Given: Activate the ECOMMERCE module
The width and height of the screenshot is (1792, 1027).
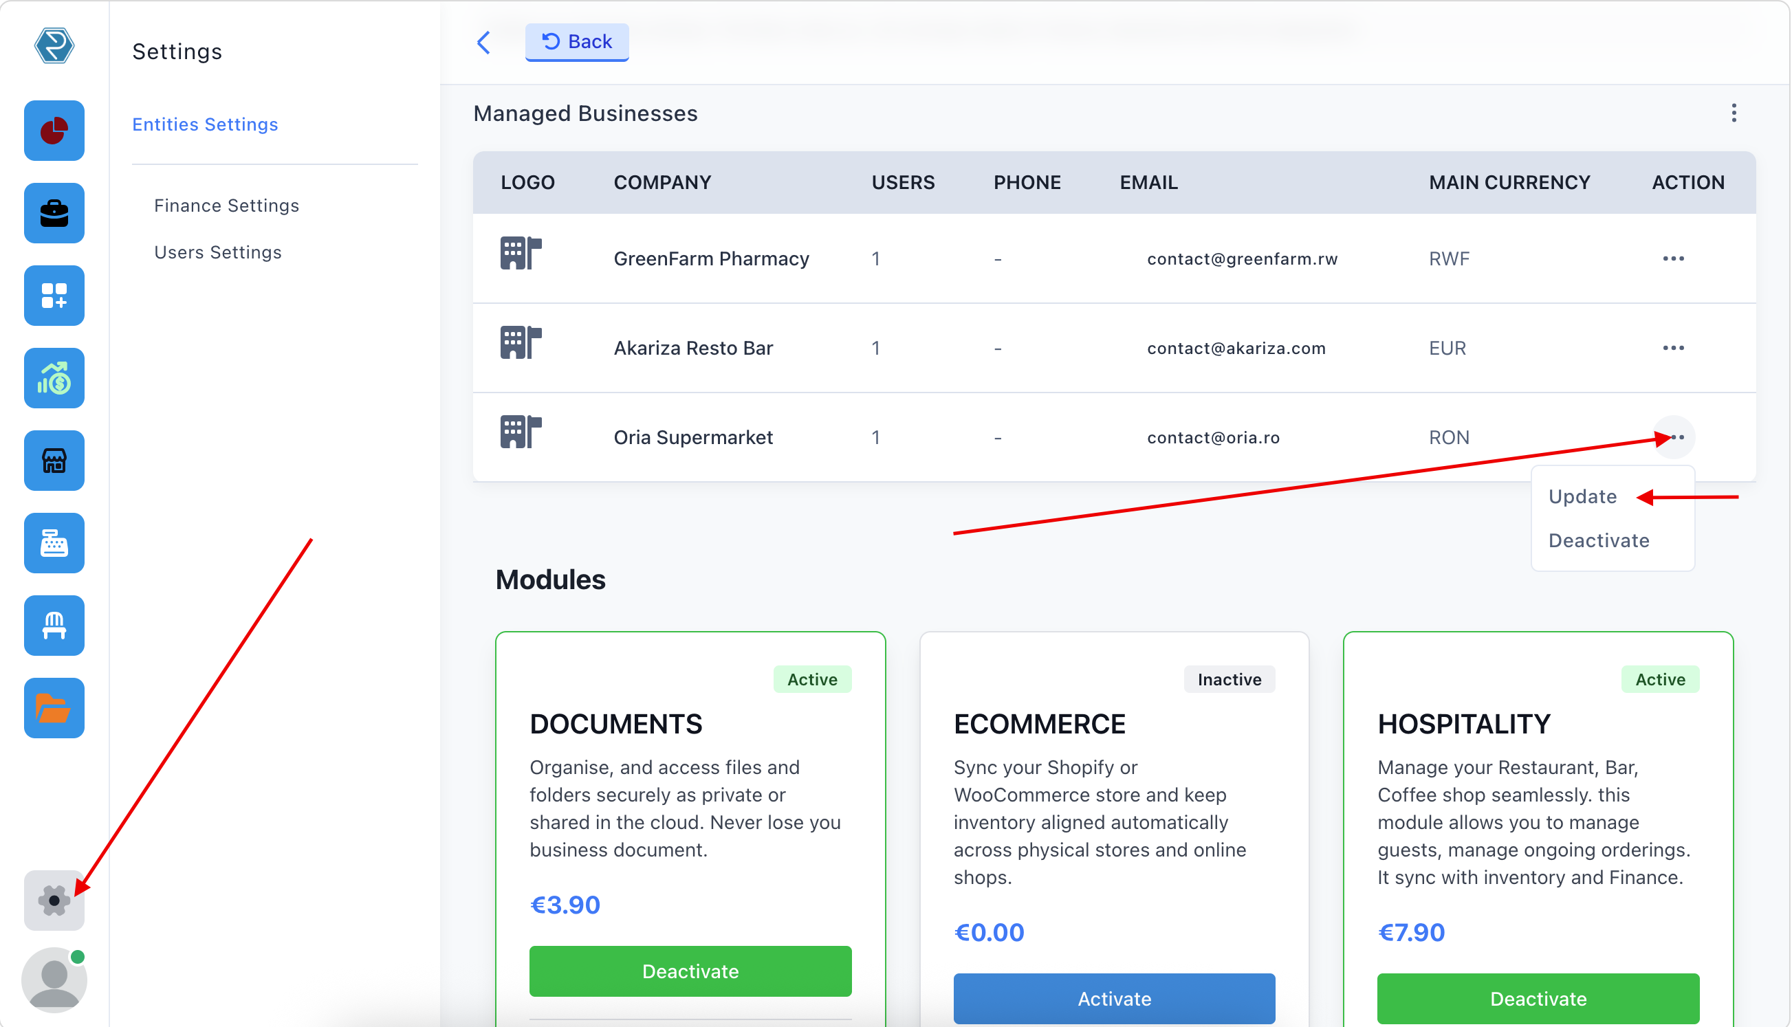Looking at the screenshot, I should coord(1114,998).
